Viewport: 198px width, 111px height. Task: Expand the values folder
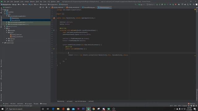coord(7,41)
